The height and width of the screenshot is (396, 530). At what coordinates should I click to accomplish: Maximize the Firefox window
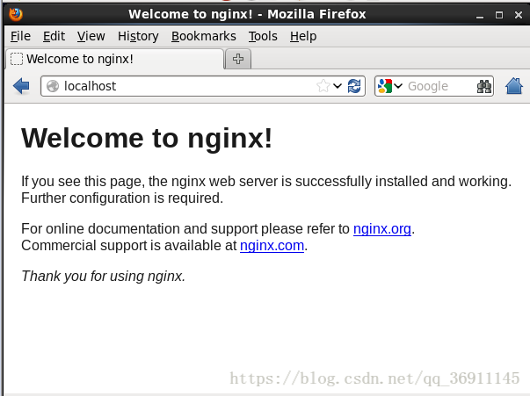pyautogui.click(x=499, y=15)
